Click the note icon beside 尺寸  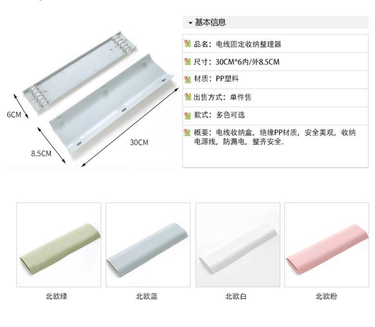coord(187,61)
